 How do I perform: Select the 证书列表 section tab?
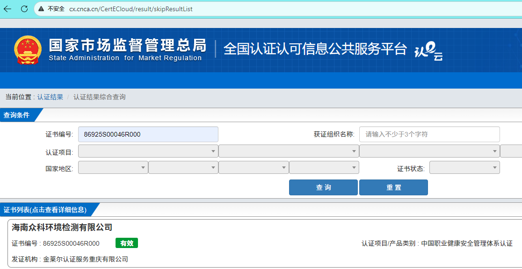pos(45,210)
